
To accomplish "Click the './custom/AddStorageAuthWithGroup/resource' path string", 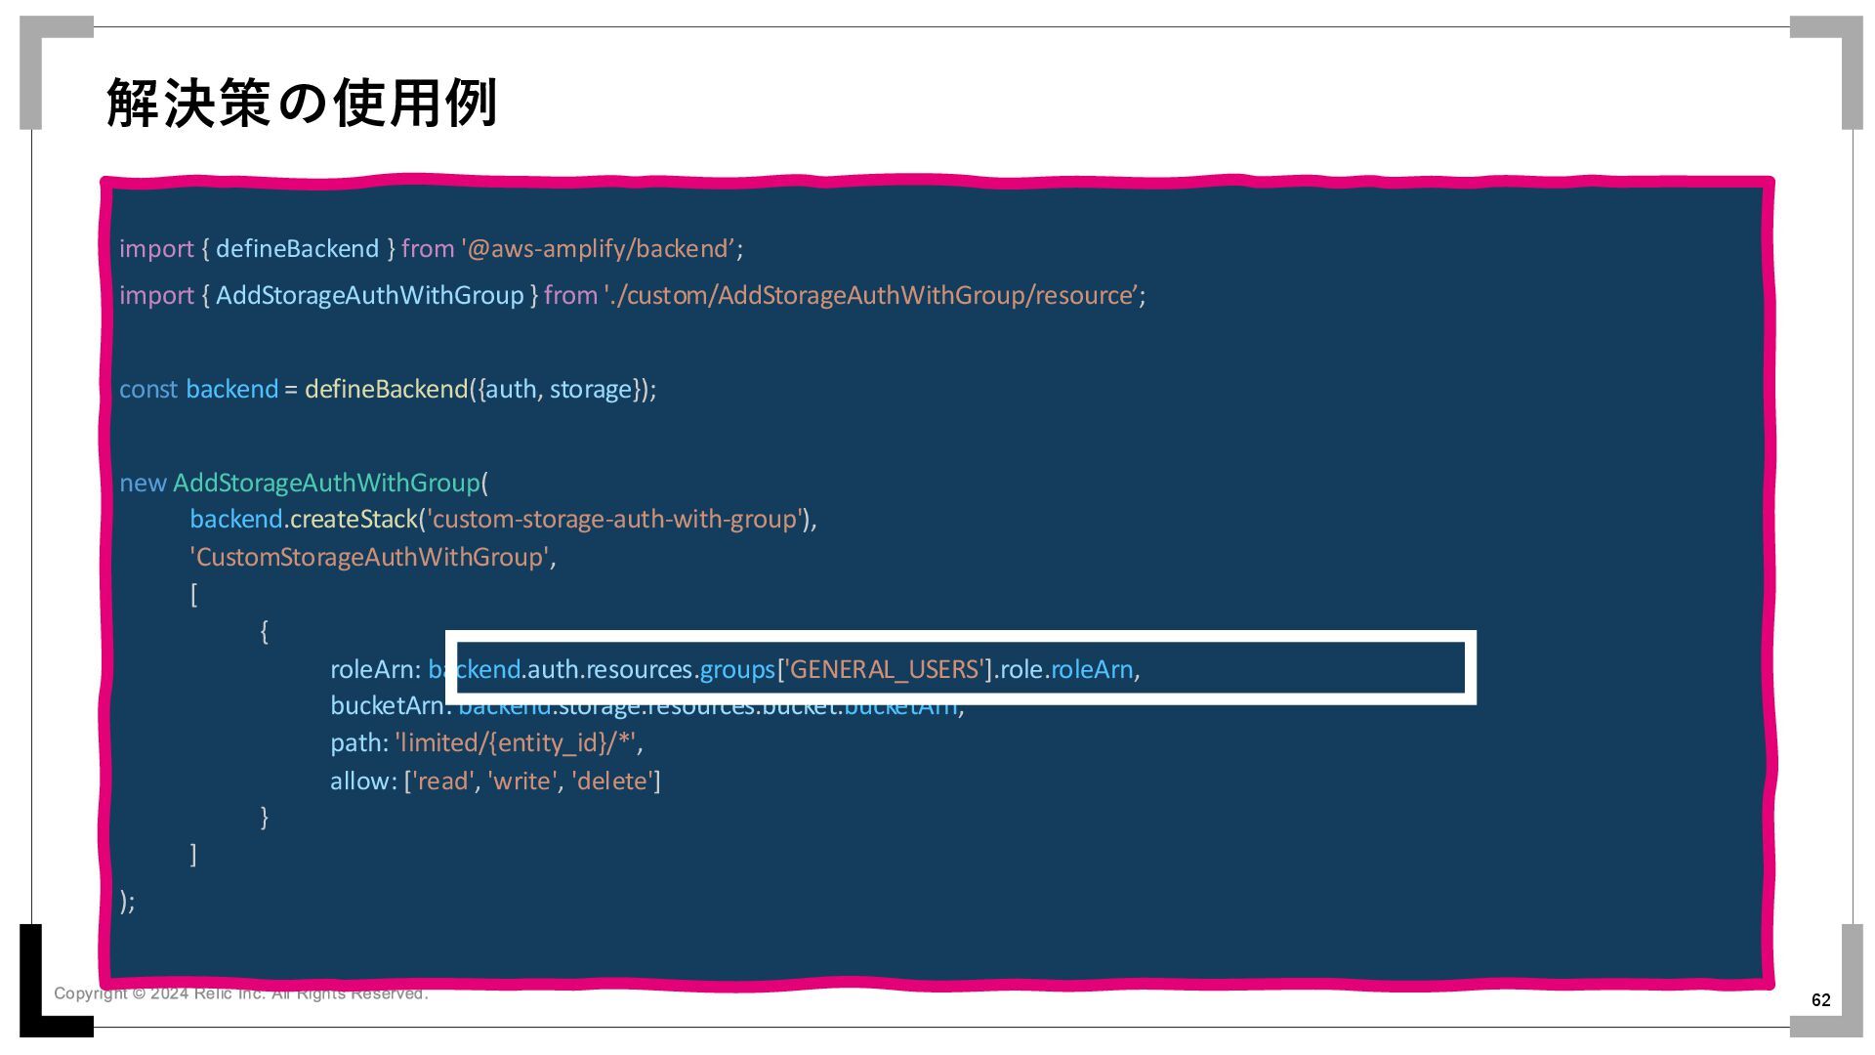I will click(x=871, y=296).
